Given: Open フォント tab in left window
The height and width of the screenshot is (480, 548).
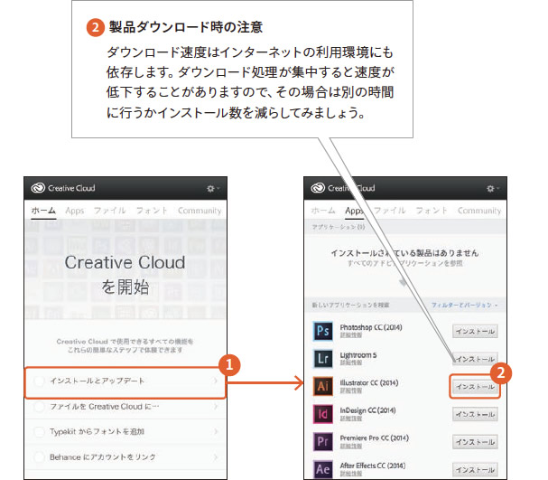Looking at the screenshot, I should point(152,211).
